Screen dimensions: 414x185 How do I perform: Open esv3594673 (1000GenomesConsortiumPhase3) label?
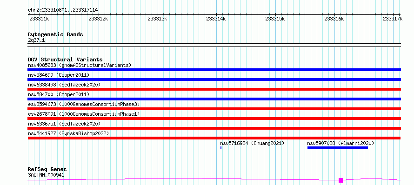tap(84, 104)
